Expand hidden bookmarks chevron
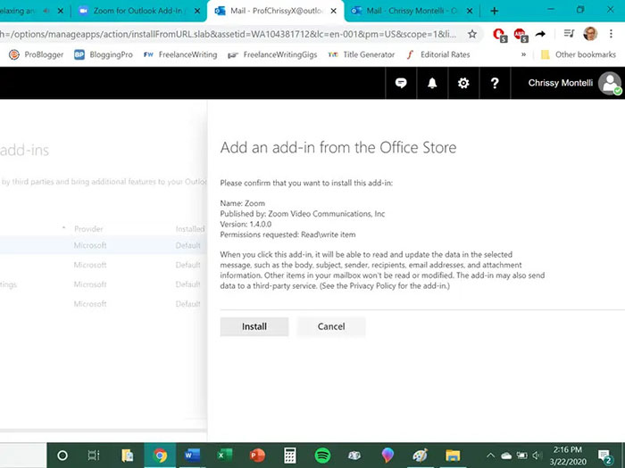The height and width of the screenshot is (468, 625). 523,54
